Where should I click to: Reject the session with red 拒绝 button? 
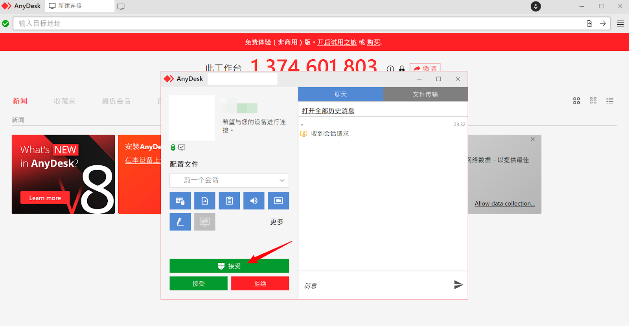click(x=260, y=284)
